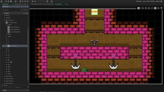Viewport: 164px width, 92px height.
Task: Run the game with play icon
Action: pos(23,1)
